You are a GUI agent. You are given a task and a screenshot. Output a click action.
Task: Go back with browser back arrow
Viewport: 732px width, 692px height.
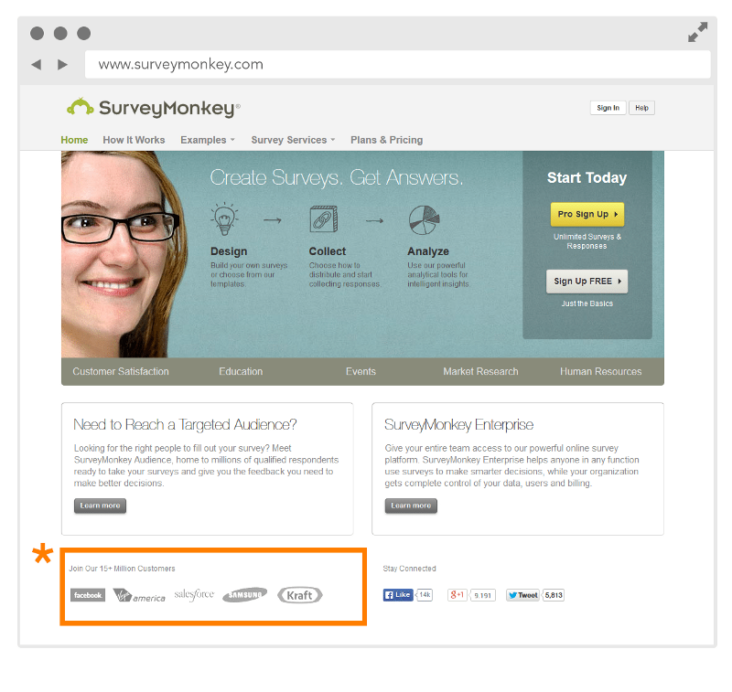[x=37, y=64]
